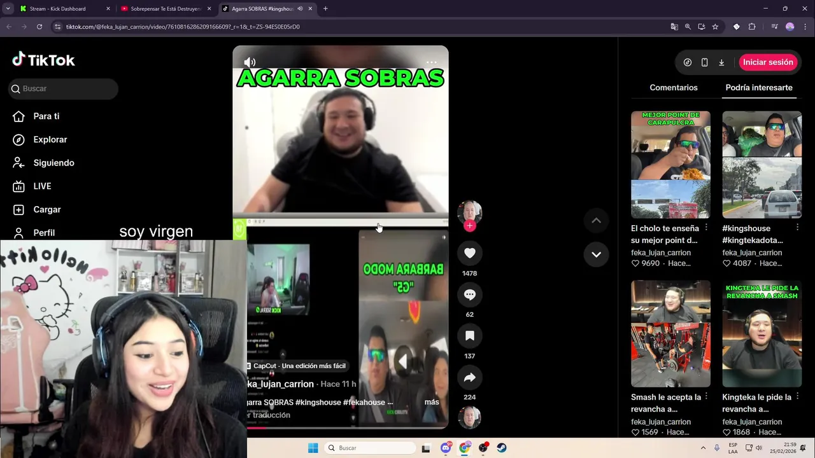The height and width of the screenshot is (458, 815).
Task: Click the zoom magnifier icon in the address bar
Action: (688, 27)
